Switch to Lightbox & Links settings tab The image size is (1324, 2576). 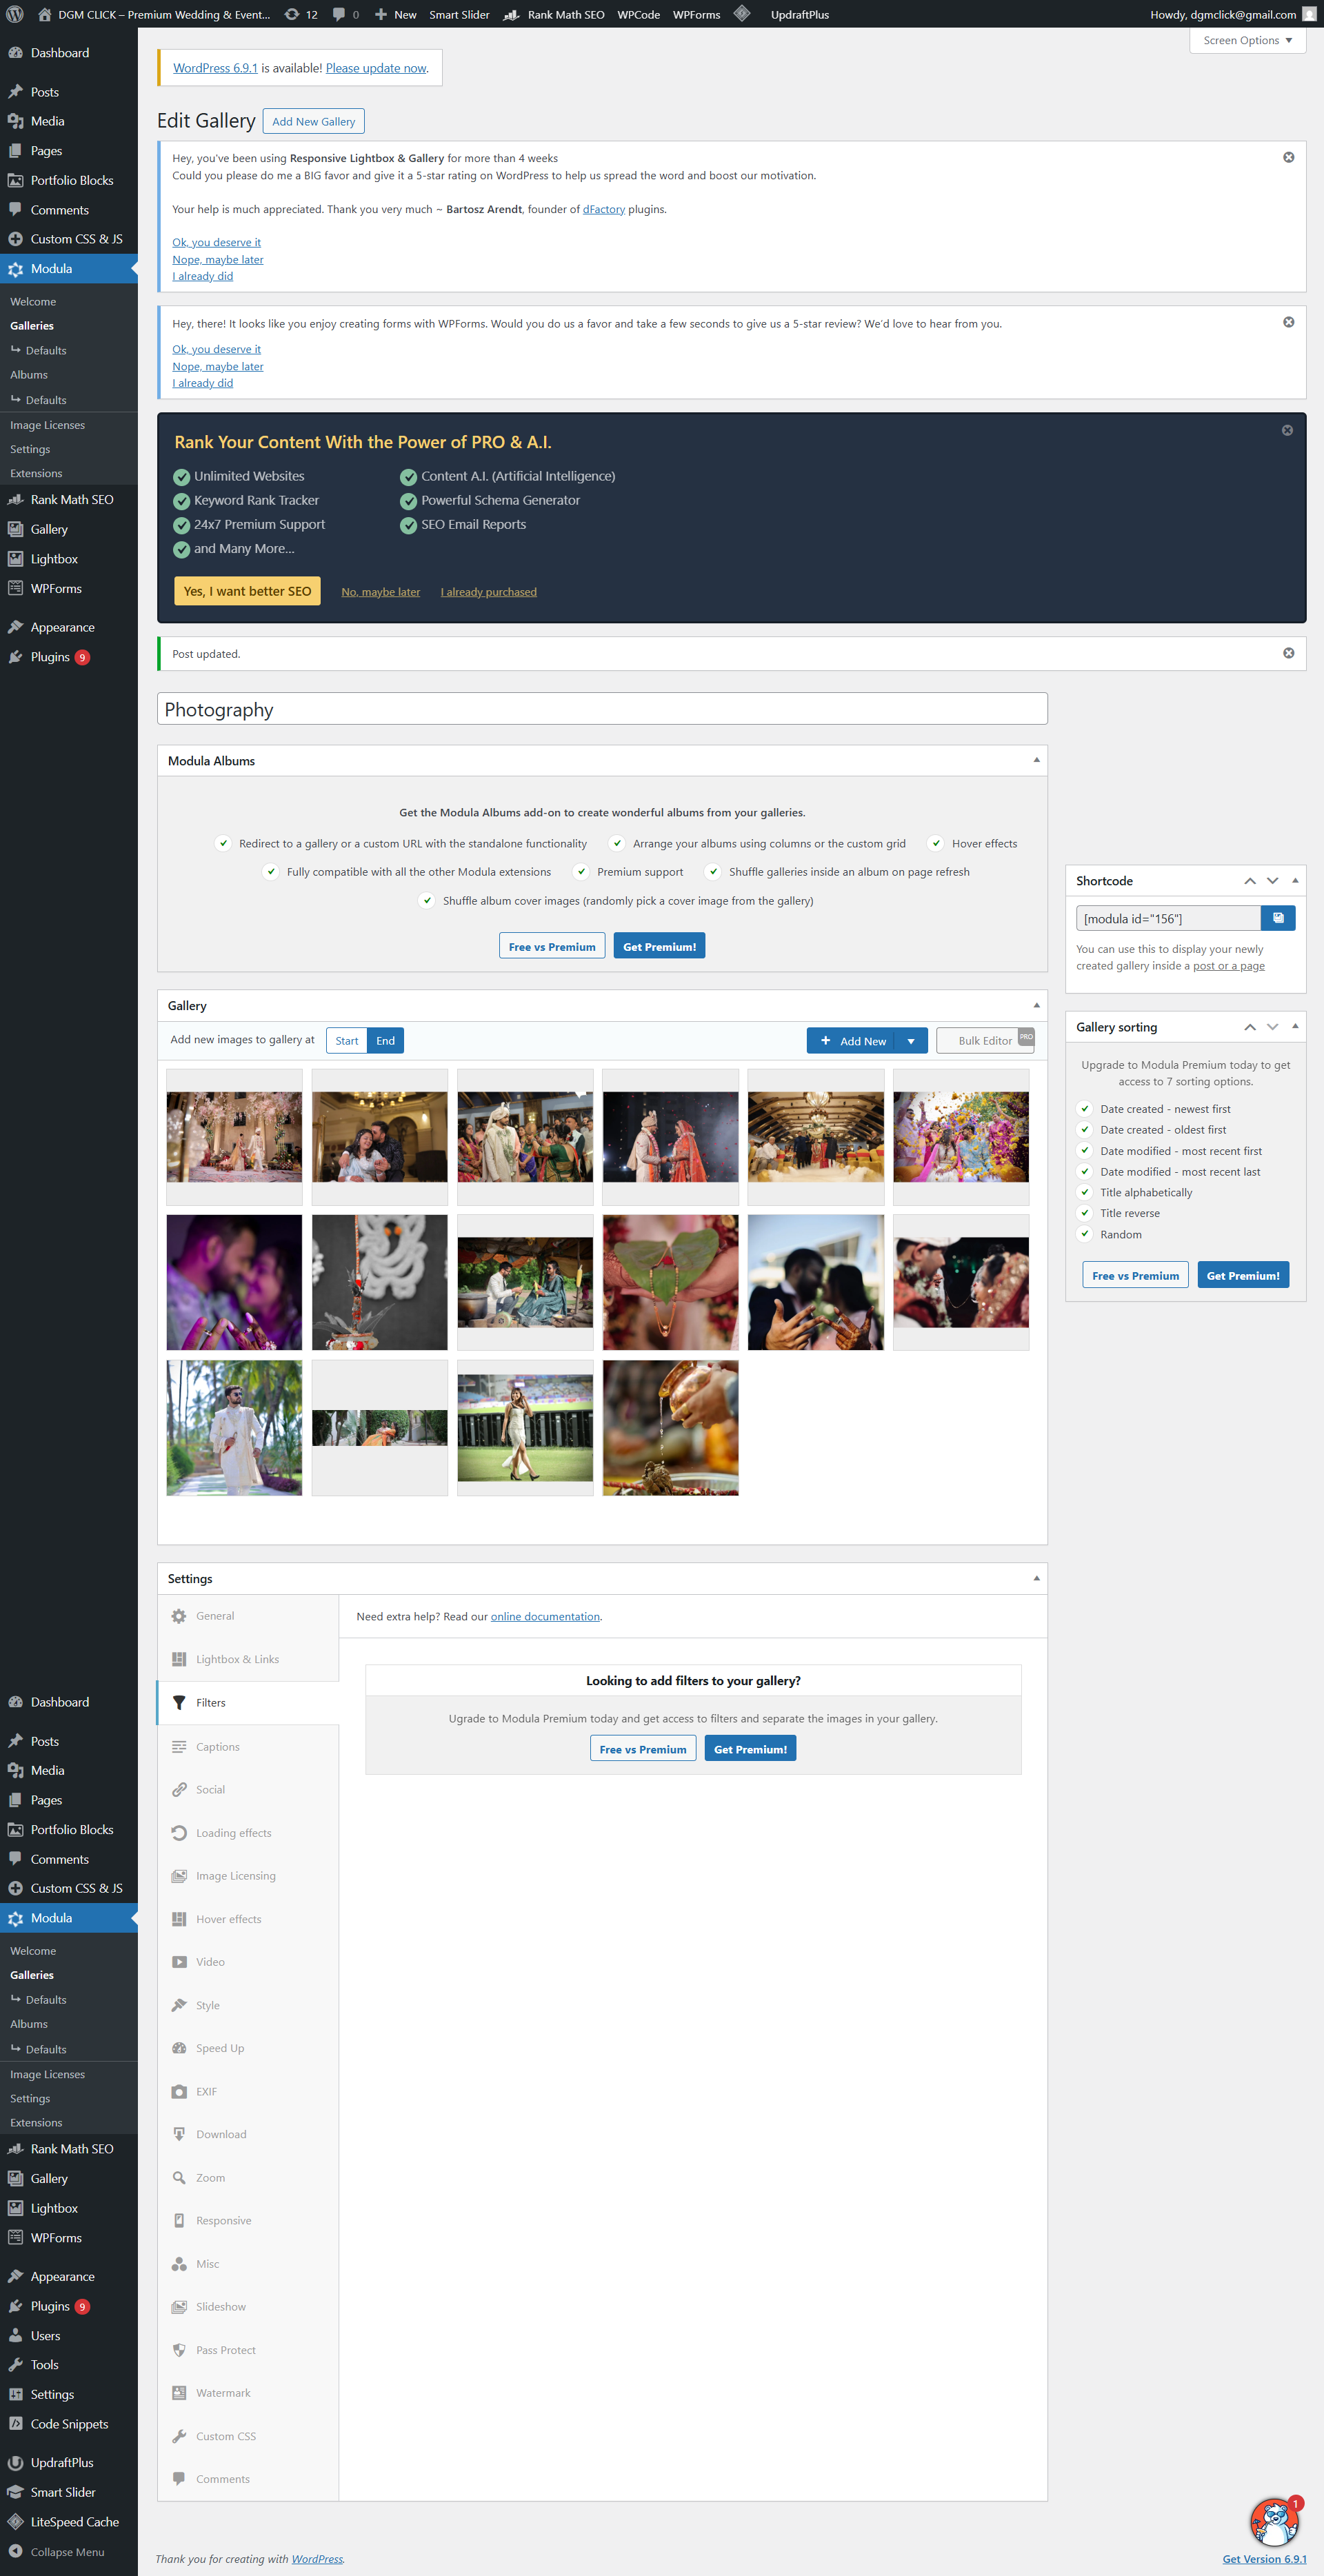(237, 1659)
